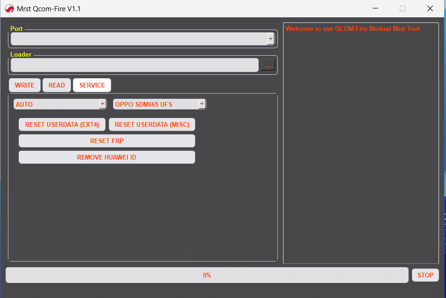This screenshot has width=446, height=298.
Task: Select the SERVICE tab
Action: point(92,85)
